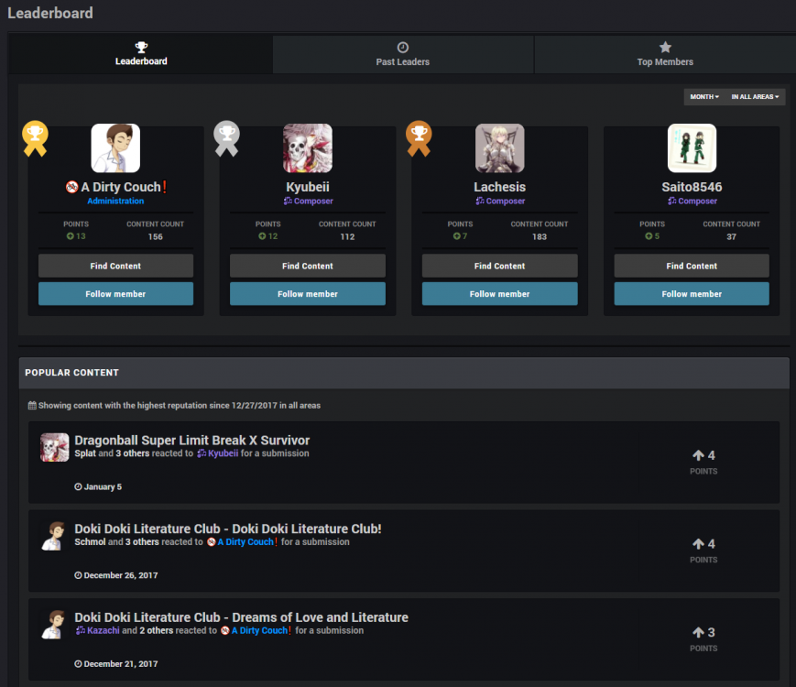Click Kyubeii avatar beside Dragonball submission
Image resolution: width=796 pixels, height=687 pixels.
click(x=55, y=447)
